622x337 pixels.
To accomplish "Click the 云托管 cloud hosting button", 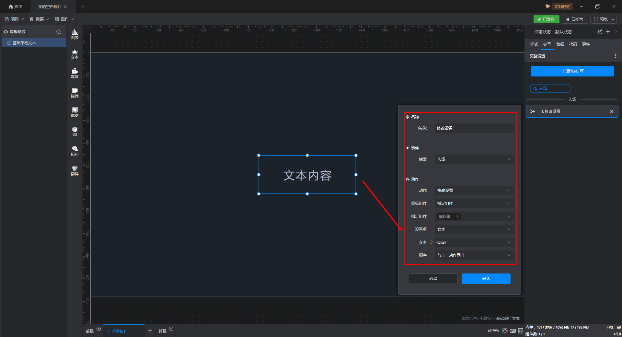I will pos(575,19).
